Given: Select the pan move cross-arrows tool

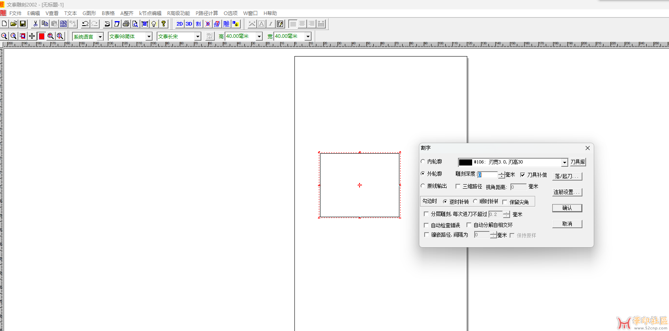Looking at the screenshot, I should [x=32, y=36].
